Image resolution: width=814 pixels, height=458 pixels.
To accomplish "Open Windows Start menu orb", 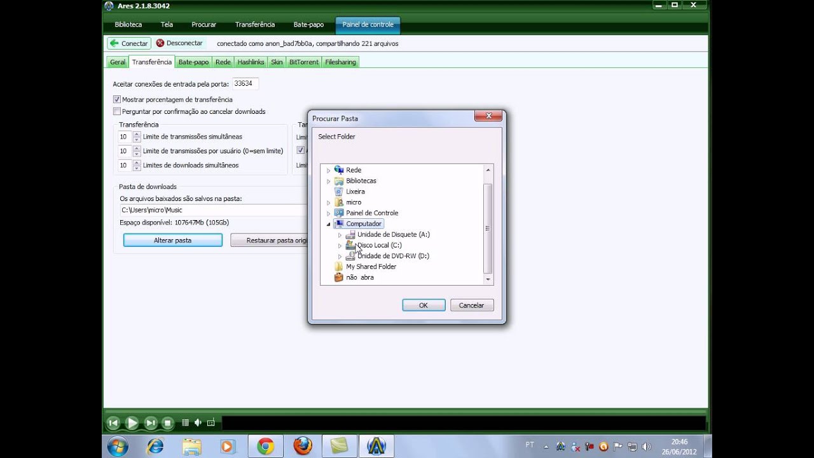I will 118,447.
